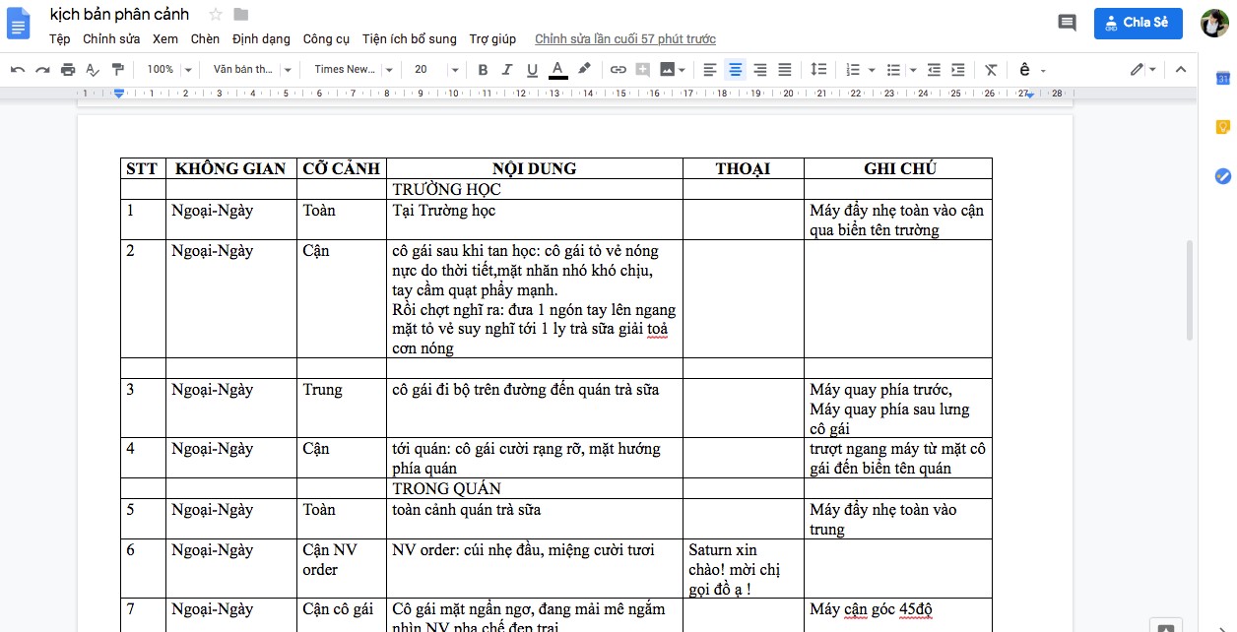This screenshot has width=1237, height=632.
Task: Clear text formatting
Action: [x=991, y=70]
